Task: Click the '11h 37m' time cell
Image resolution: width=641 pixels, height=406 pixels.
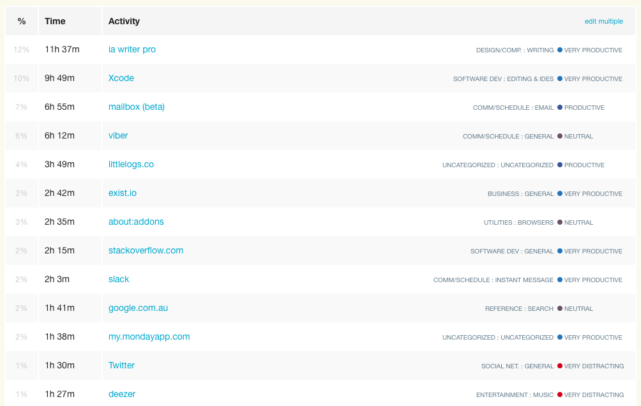Action: tap(62, 49)
